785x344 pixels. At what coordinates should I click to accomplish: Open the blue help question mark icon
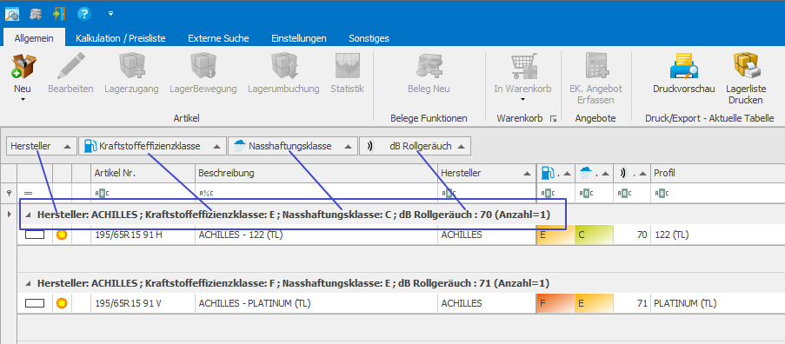point(83,14)
